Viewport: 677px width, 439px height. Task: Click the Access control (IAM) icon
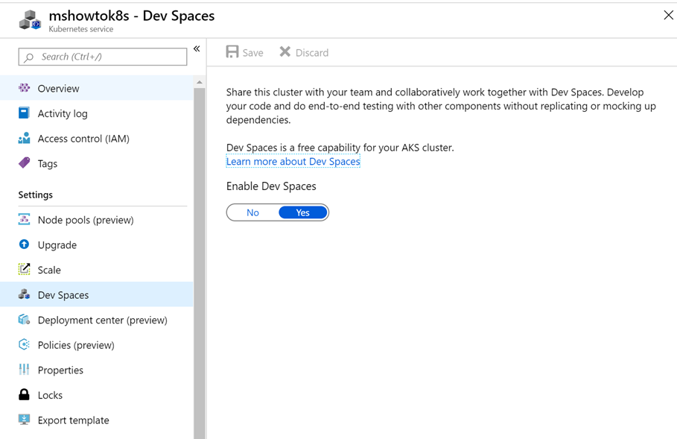point(24,139)
